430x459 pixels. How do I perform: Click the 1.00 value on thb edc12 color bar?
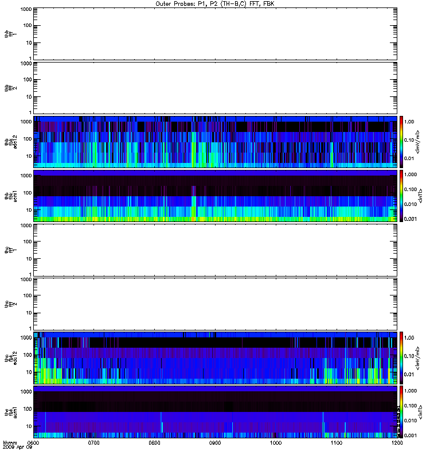409,122
